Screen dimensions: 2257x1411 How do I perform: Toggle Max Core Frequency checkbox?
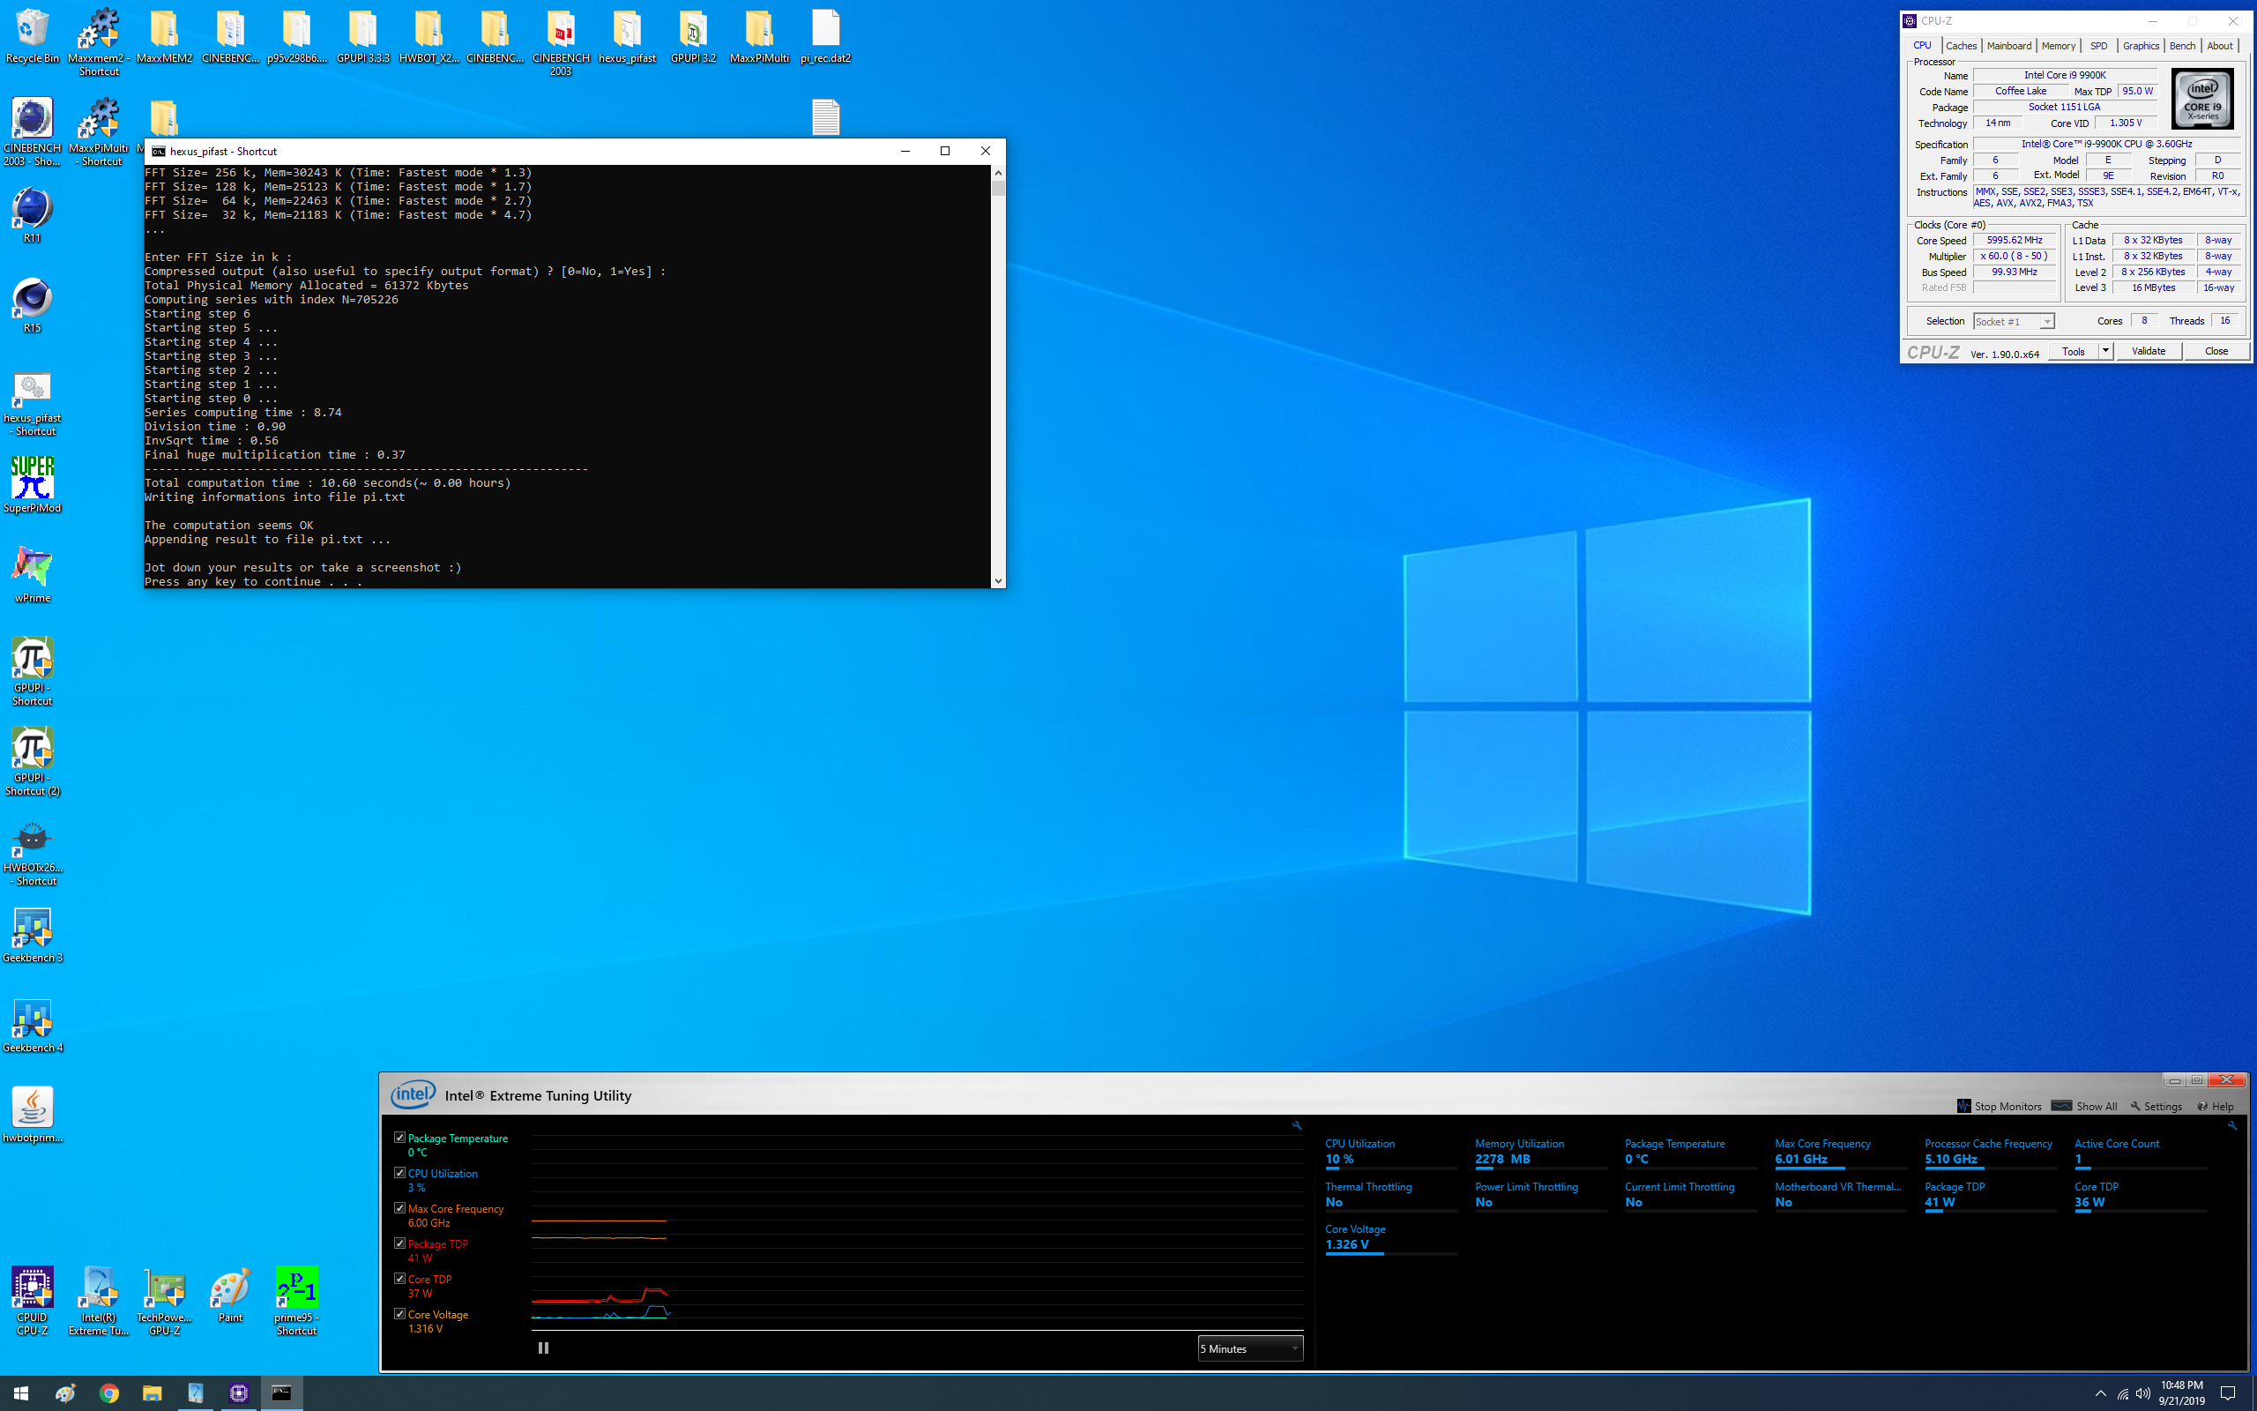400,1207
